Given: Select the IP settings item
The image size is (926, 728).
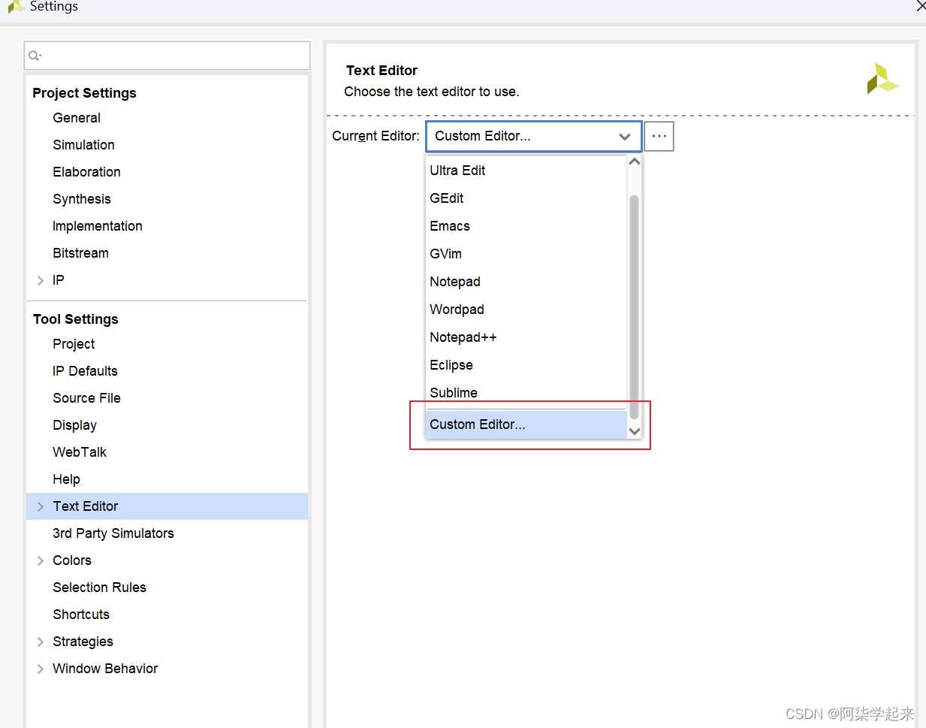Looking at the screenshot, I should [59, 280].
